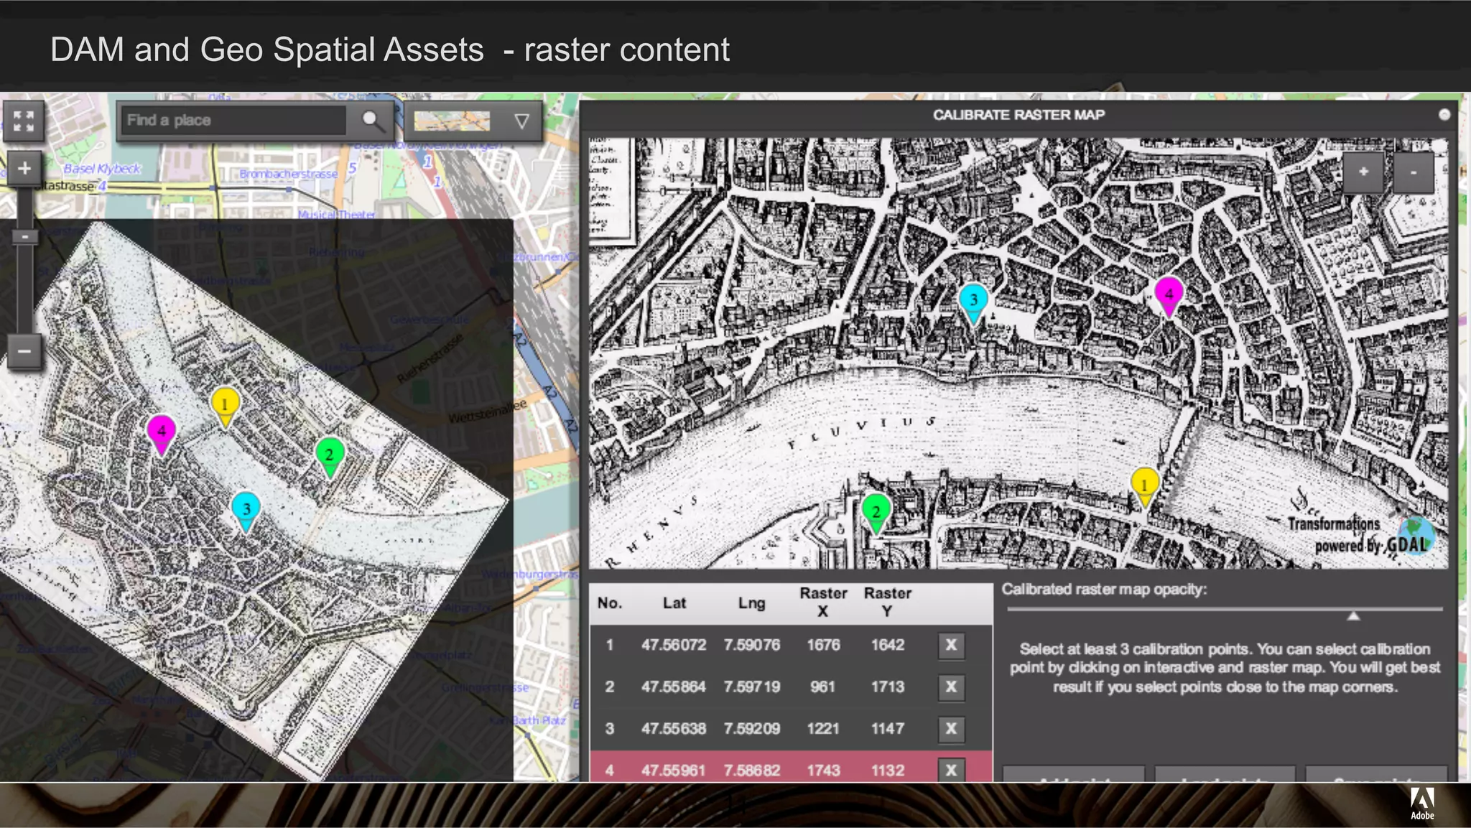Image resolution: width=1471 pixels, height=828 pixels.
Task: Select raster X value 1676
Action: point(823,645)
